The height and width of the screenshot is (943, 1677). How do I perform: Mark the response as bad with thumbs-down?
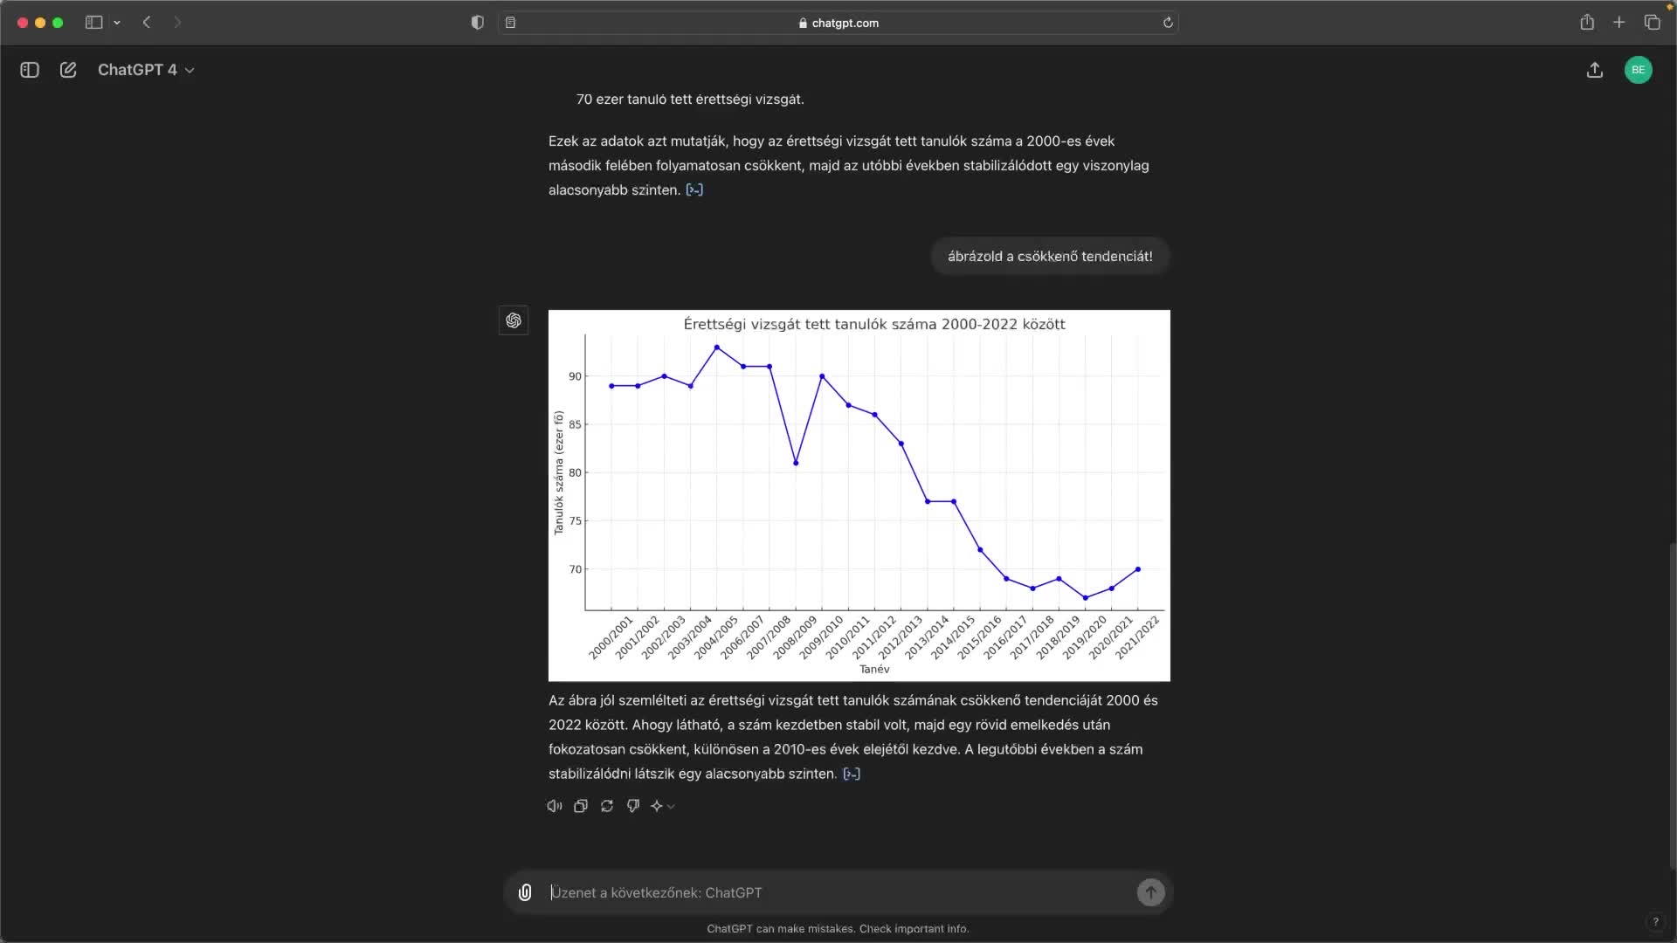(x=633, y=806)
